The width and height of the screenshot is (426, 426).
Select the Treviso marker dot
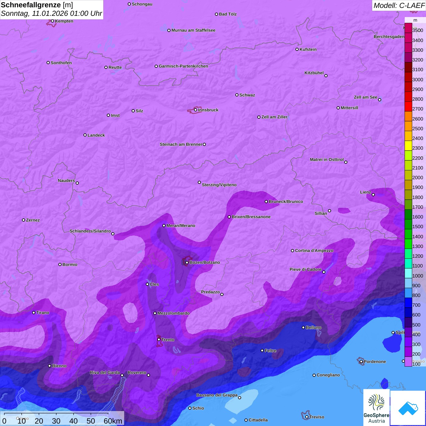point(306,417)
